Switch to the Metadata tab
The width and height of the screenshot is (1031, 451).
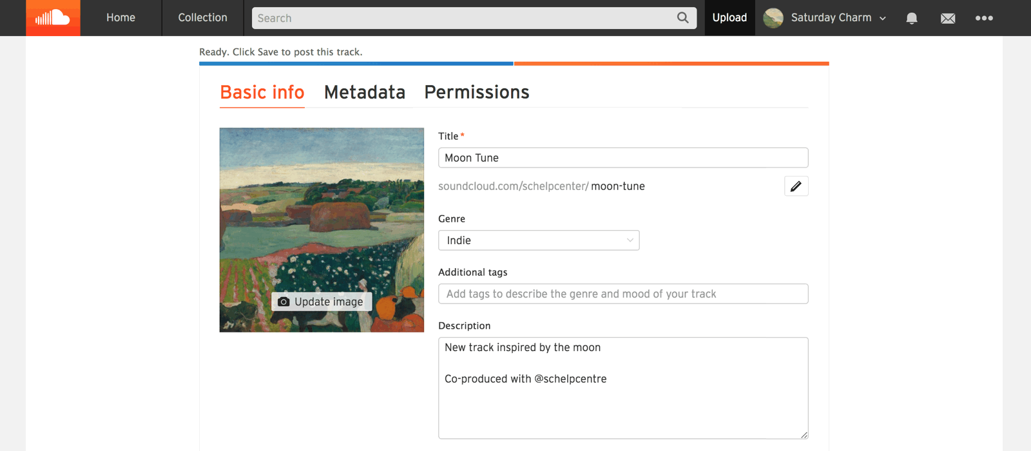pos(365,92)
